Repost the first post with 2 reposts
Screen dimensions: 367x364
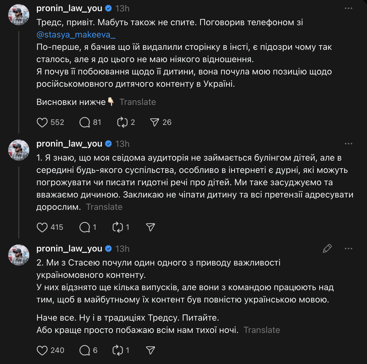pos(122,122)
